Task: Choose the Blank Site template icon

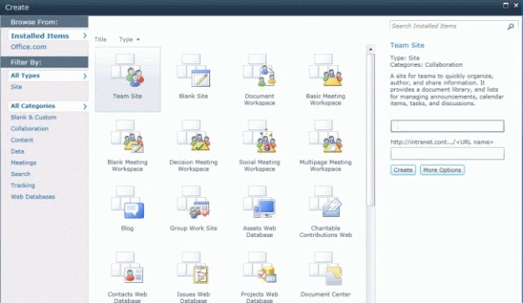Action: click(x=193, y=71)
